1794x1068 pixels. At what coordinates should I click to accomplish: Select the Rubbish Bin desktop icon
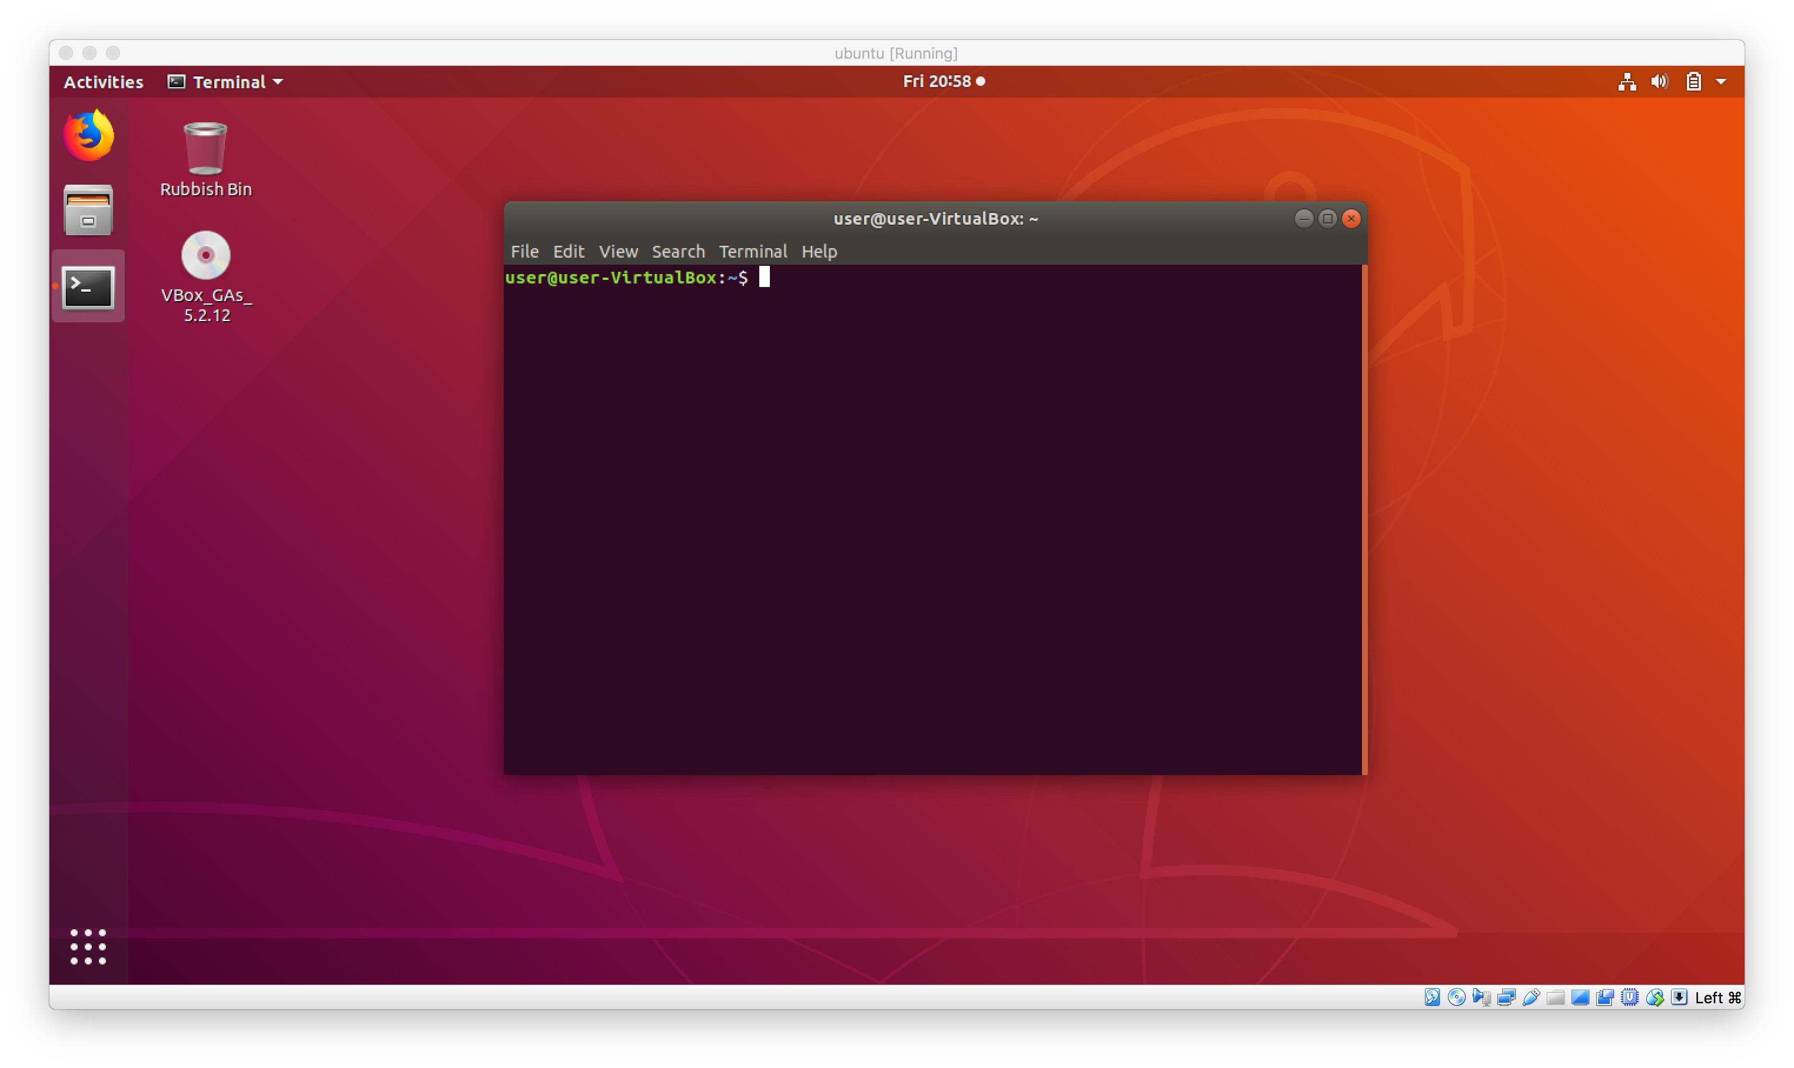click(x=205, y=149)
